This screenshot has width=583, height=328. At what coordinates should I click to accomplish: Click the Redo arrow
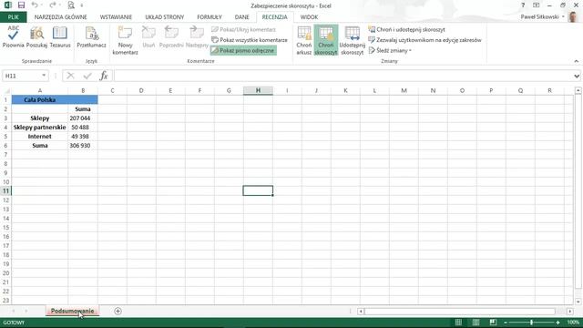[53, 5]
